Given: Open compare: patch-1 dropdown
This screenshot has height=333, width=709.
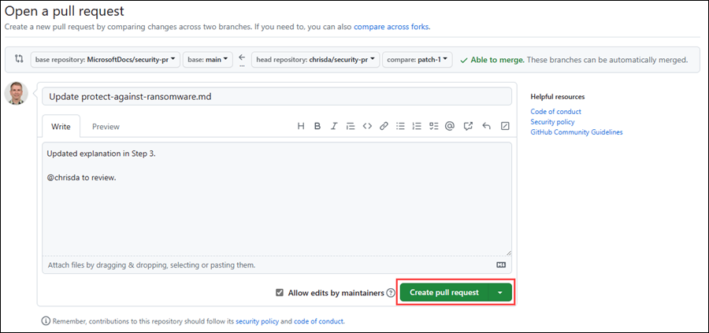Looking at the screenshot, I should 418,59.
